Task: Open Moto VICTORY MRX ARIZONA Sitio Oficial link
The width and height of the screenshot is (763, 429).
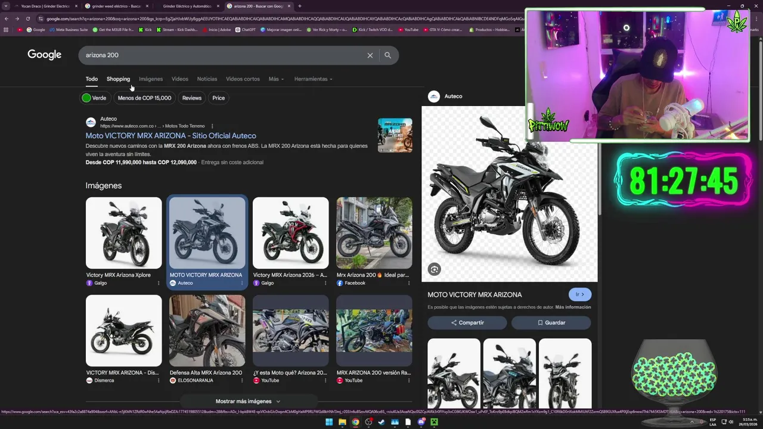Action: (x=171, y=136)
